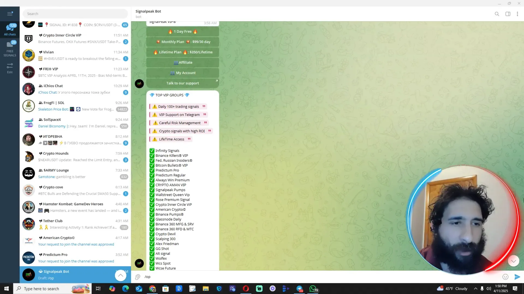
Task: Open Hamster Kombat: GameDev Heroes channel
Action: click(x=75, y=207)
